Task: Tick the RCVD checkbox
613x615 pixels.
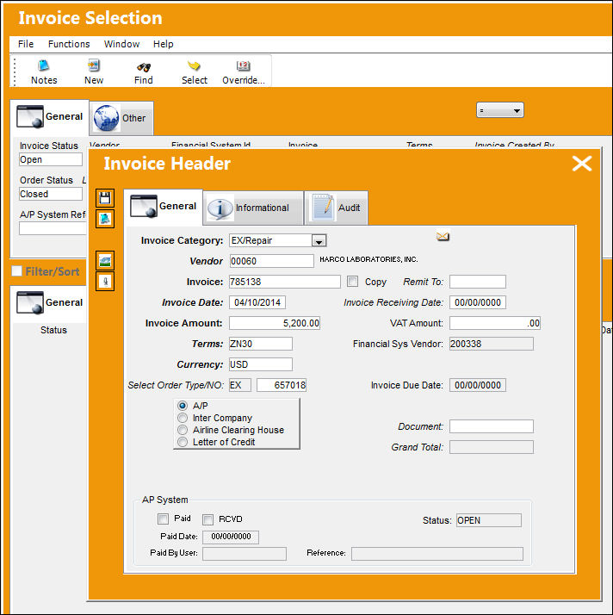Action: [207, 519]
